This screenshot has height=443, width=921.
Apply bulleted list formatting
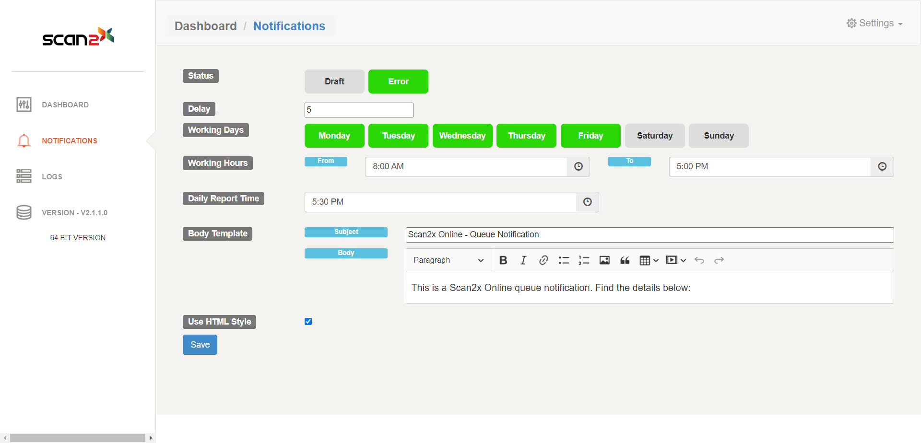[564, 260]
